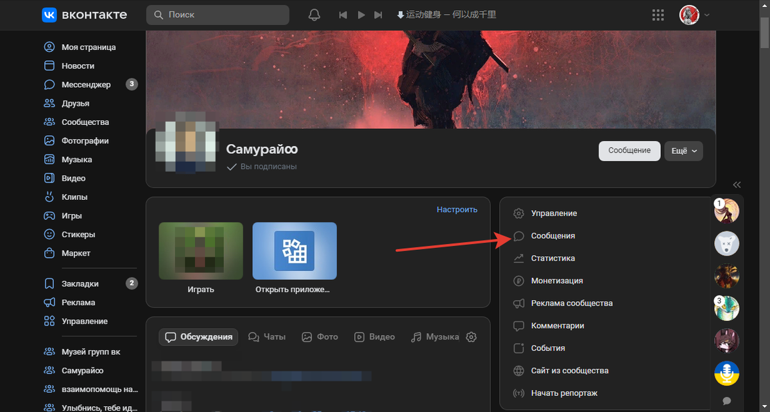The width and height of the screenshot is (770, 412).
Task: Open Музей групп вк community shortcut
Action: (x=90, y=352)
